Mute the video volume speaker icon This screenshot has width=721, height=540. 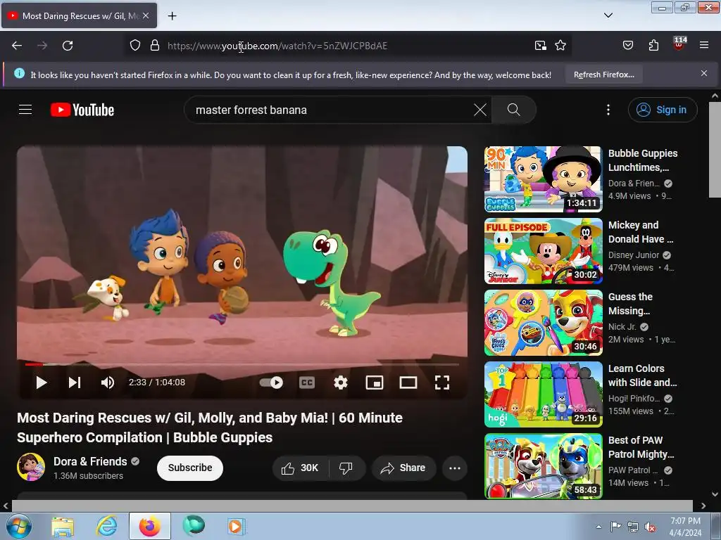click(x=108, y=382)
